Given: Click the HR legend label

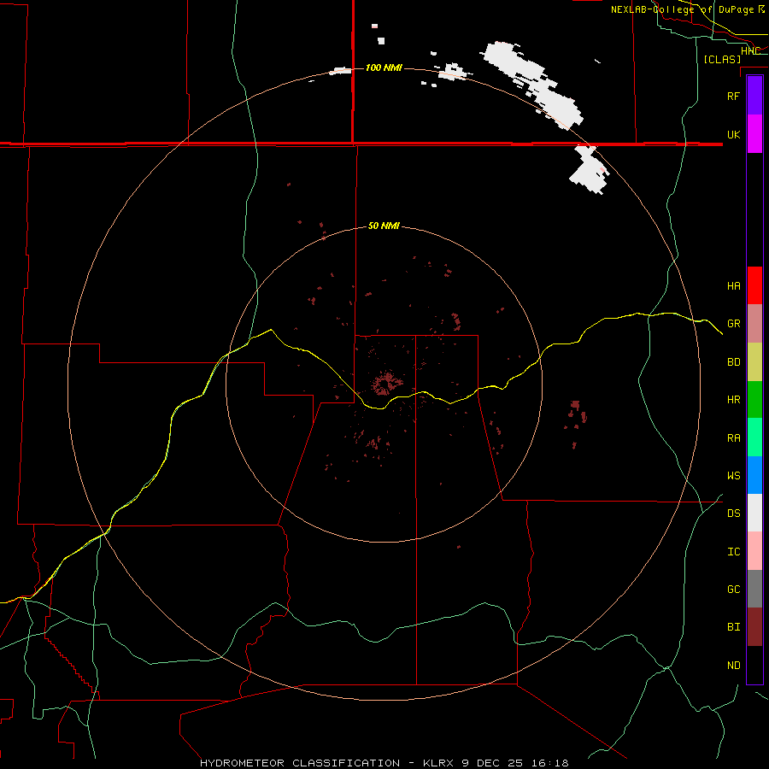Looking at the screenshot, I should [733, 400].
